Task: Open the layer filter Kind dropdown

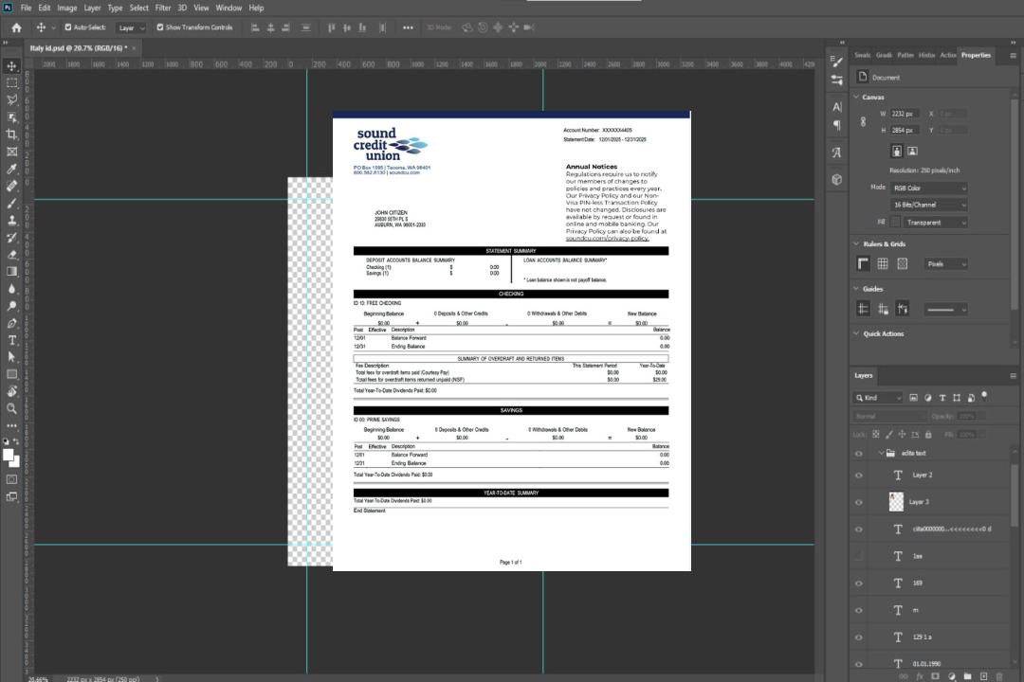Action: tap(878, 398)
